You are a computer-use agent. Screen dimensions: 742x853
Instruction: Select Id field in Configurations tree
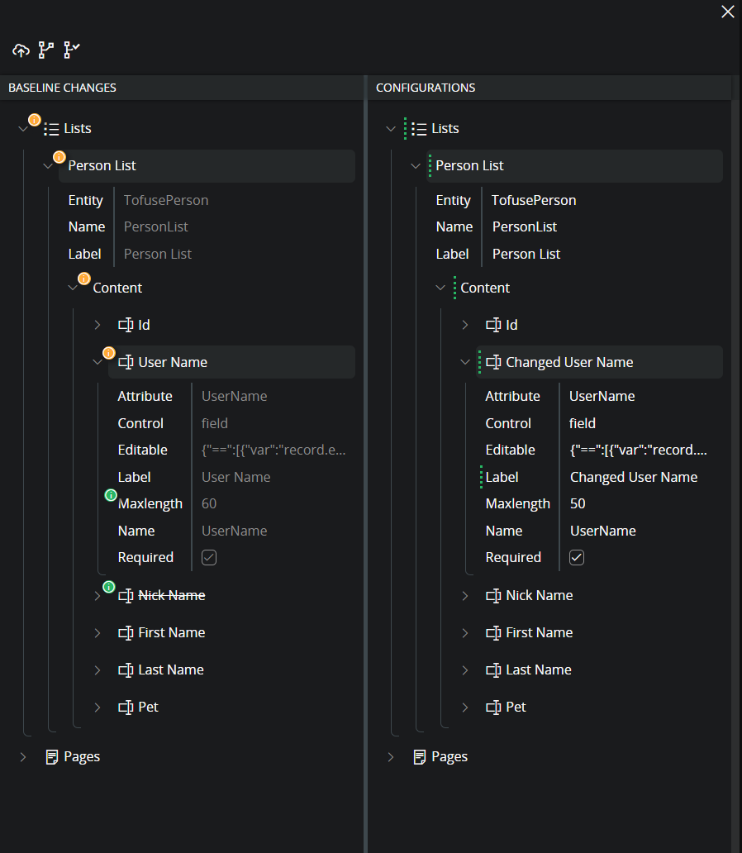click(x=511, y=325)
